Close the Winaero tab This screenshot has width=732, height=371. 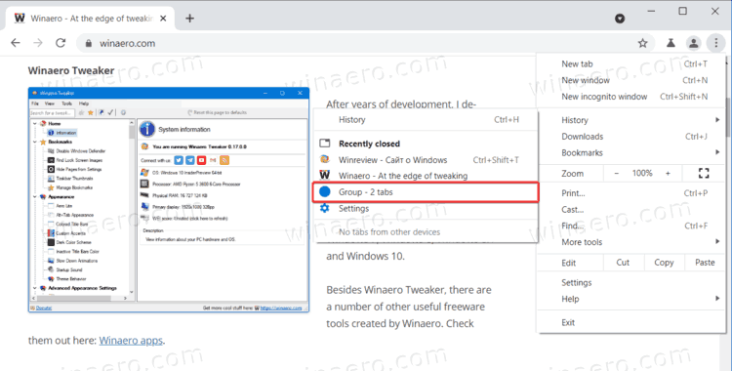pos(163,19)
